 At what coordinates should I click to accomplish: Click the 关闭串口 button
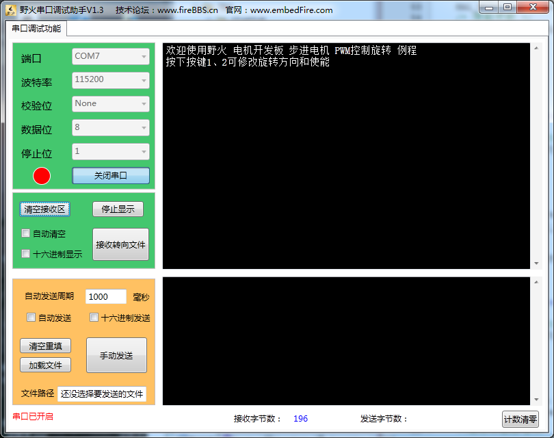(x=111, y=175)
